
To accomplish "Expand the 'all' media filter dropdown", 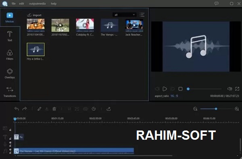I will coord(124,15).
